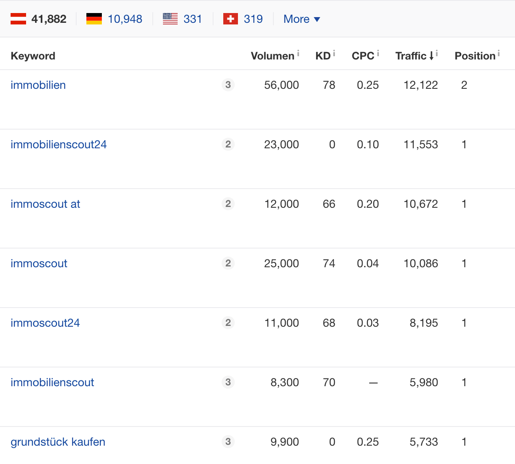
Task: Select the Austria flag country tab
Action: pyautogui.click(x=18, y=19)
